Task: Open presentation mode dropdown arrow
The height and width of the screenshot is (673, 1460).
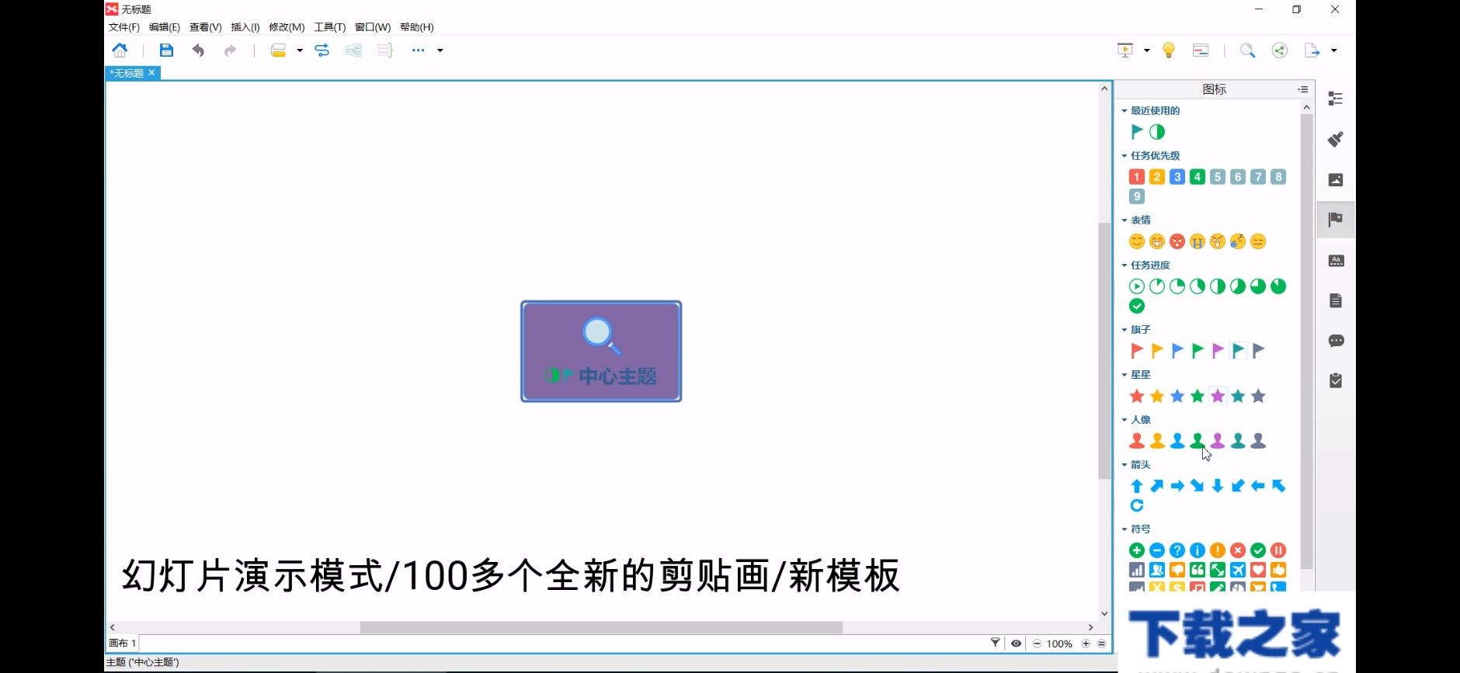Action: [x=1147, y=50]
